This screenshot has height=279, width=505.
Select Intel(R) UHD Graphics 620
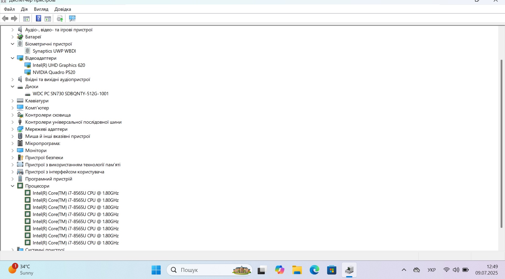click(x=59, y=65)
